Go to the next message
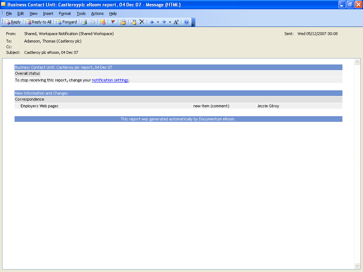 [164, 22]
